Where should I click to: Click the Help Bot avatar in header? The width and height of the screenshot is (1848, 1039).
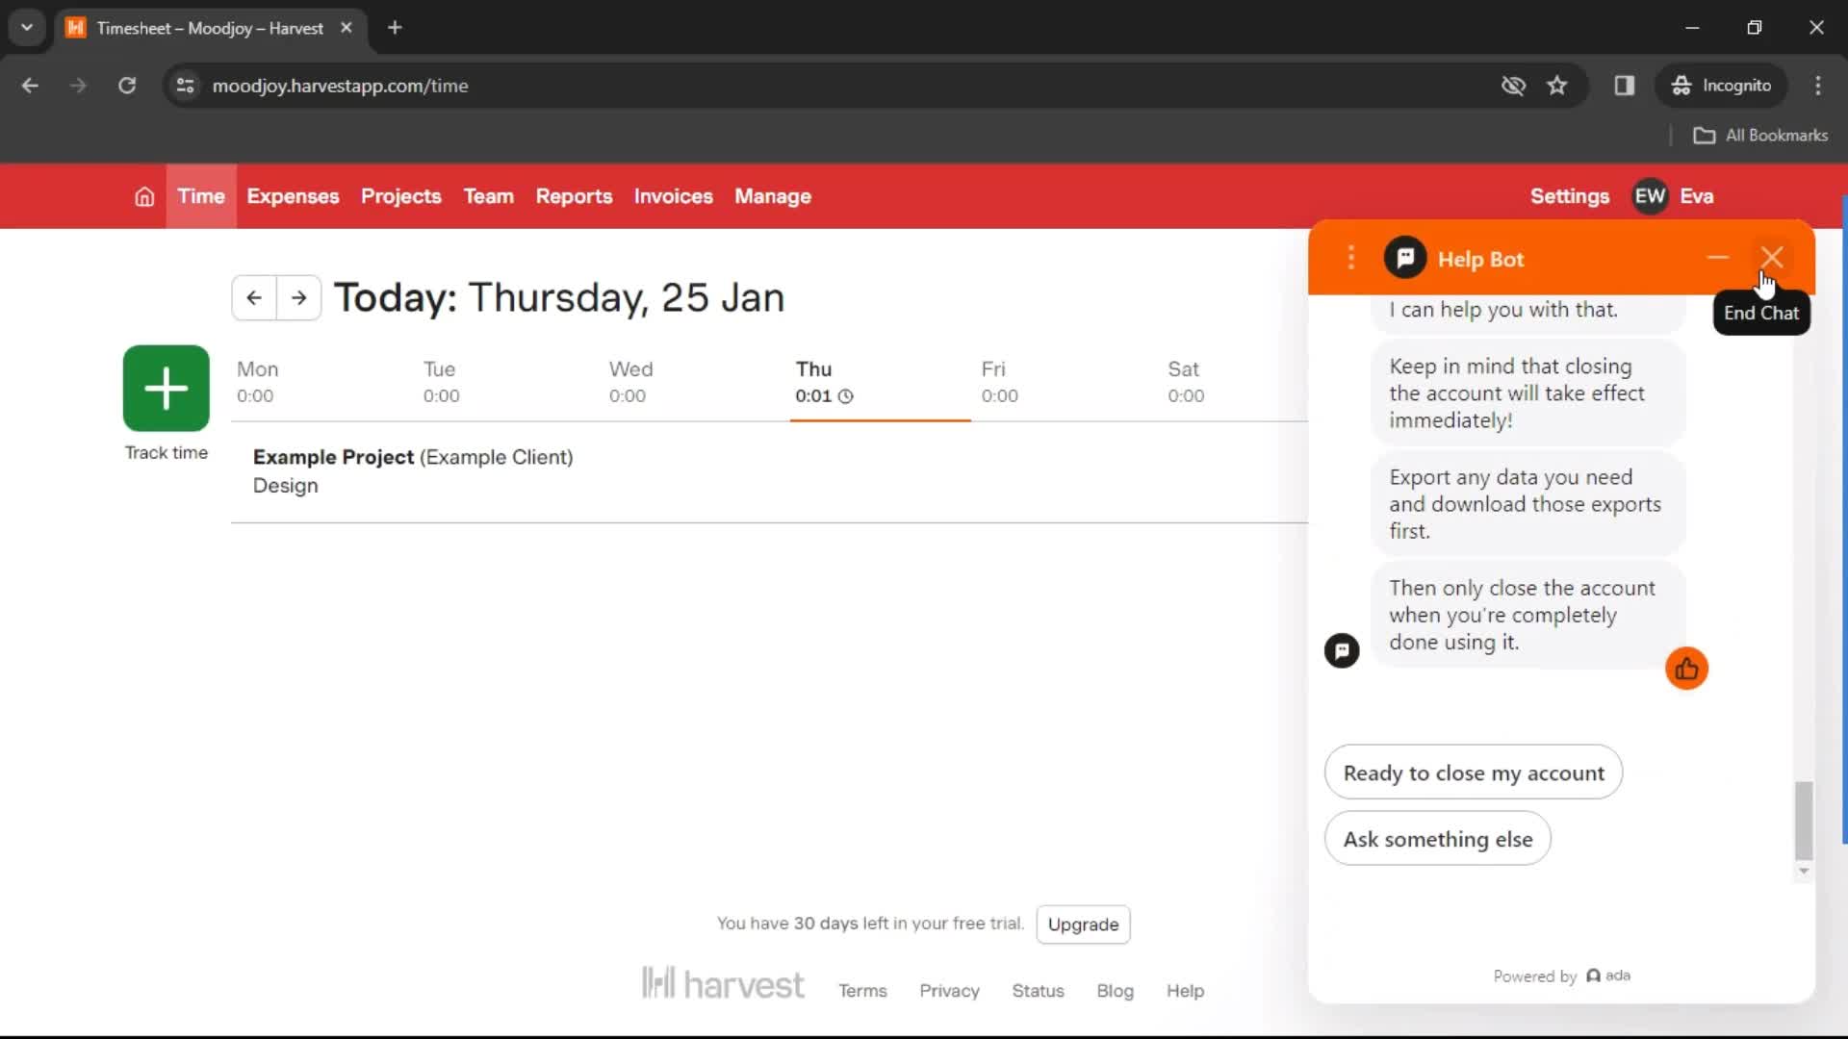click(x=1405, y=258)
